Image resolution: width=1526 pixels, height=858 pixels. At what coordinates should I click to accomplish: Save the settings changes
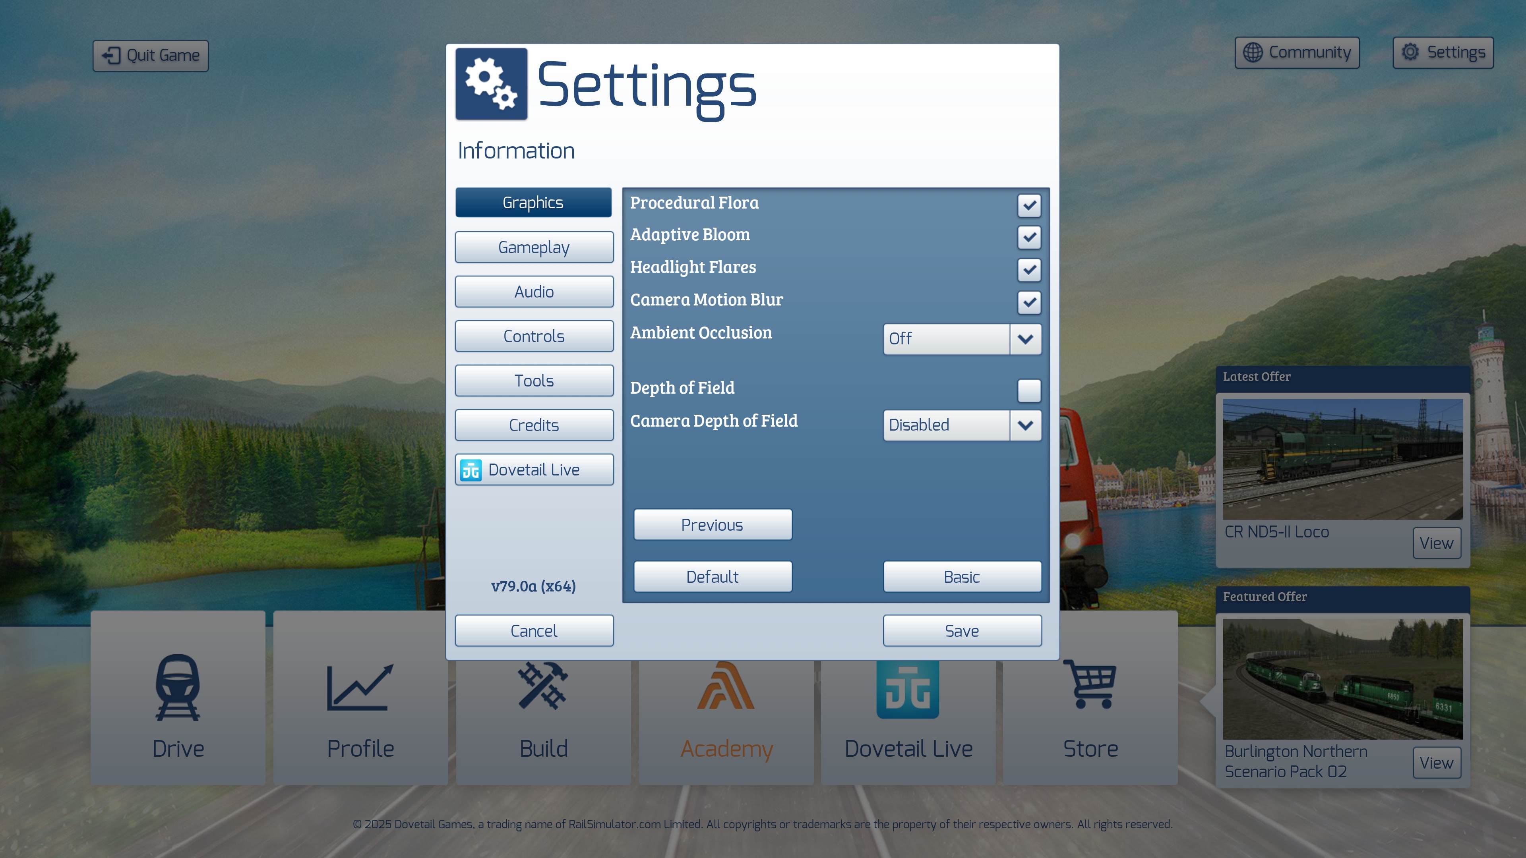[x=962, y=631]
